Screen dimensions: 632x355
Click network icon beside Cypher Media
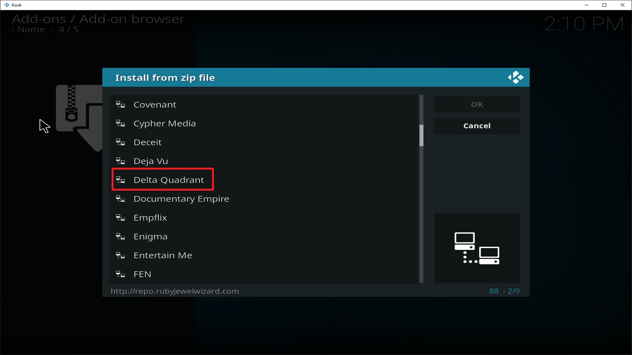pos(120,124)
